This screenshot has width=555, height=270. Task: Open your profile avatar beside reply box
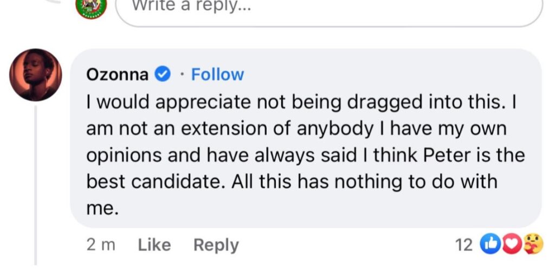(91, 6)
